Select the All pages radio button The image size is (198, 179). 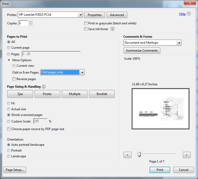point(9,42)
